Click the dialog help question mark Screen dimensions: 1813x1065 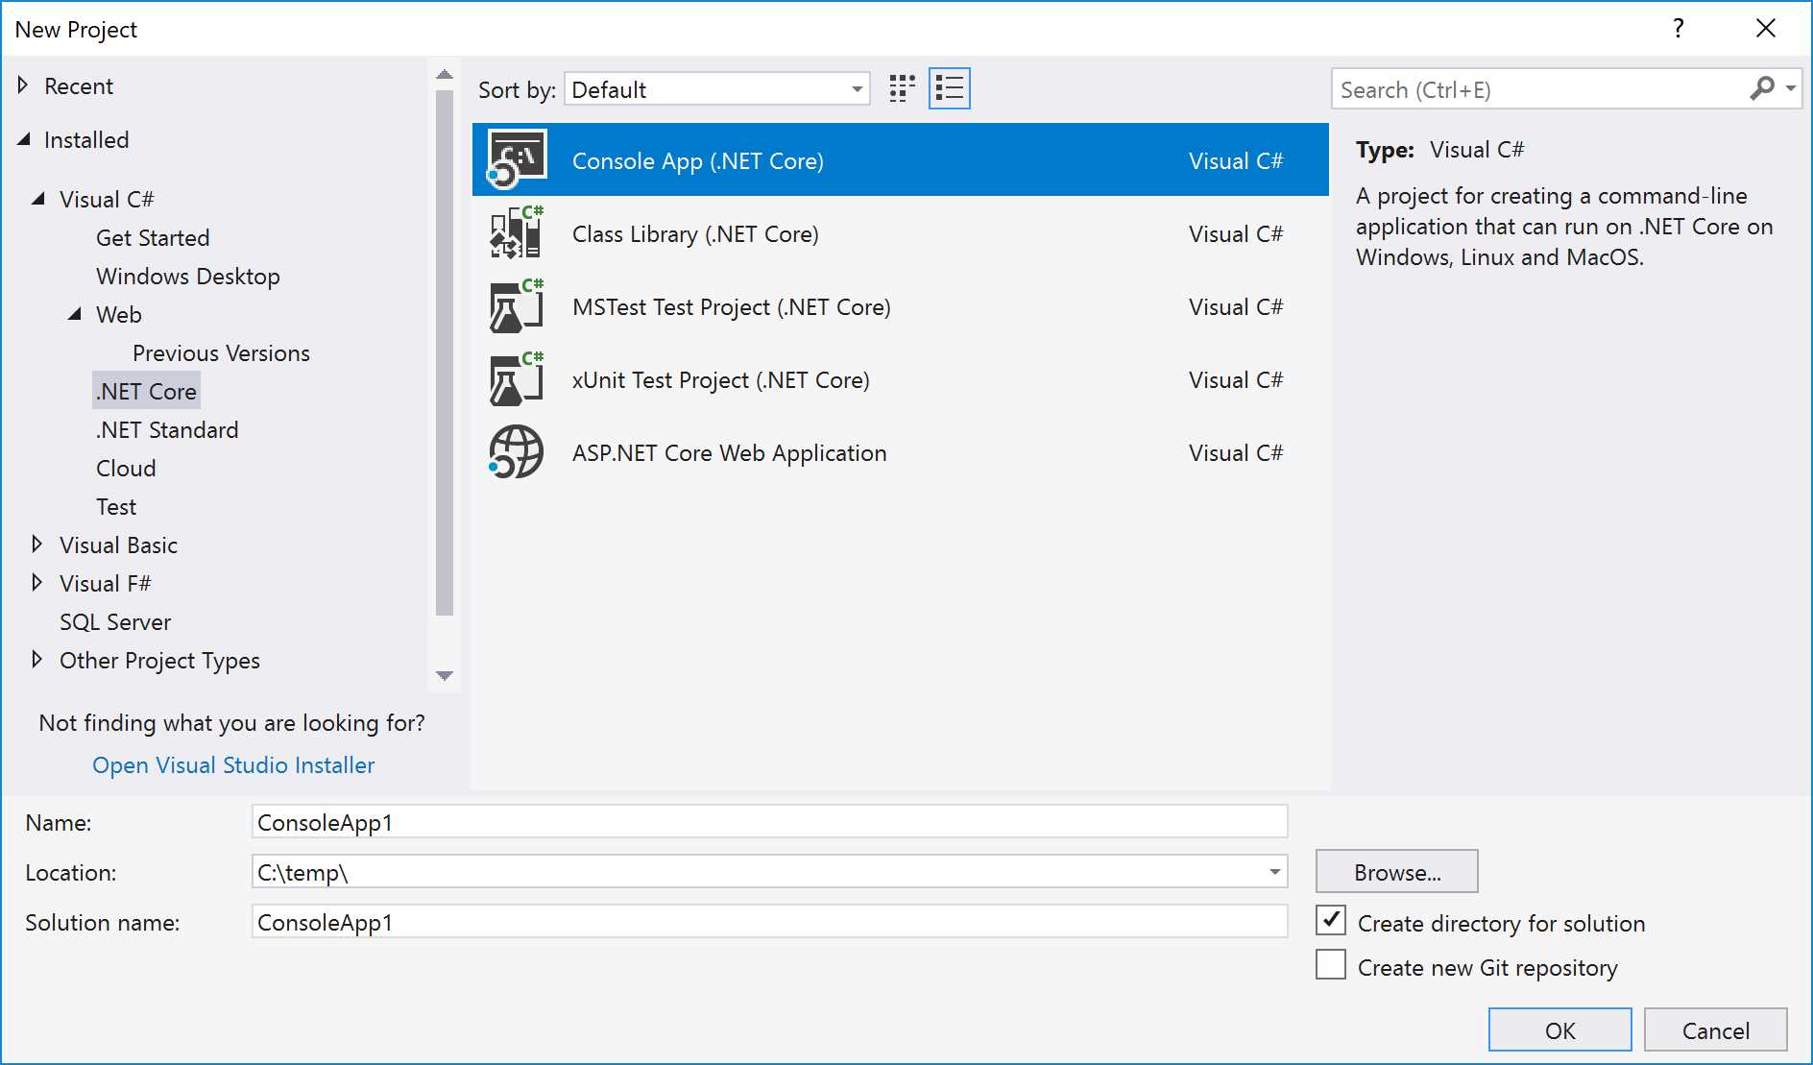[1678, 29]
